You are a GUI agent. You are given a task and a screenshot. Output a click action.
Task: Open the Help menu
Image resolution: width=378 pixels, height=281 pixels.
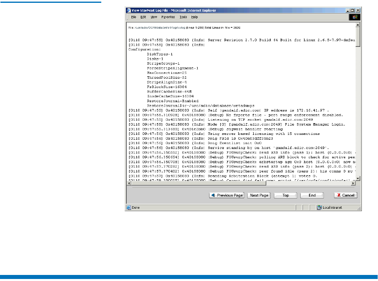(x=194, y=17)
